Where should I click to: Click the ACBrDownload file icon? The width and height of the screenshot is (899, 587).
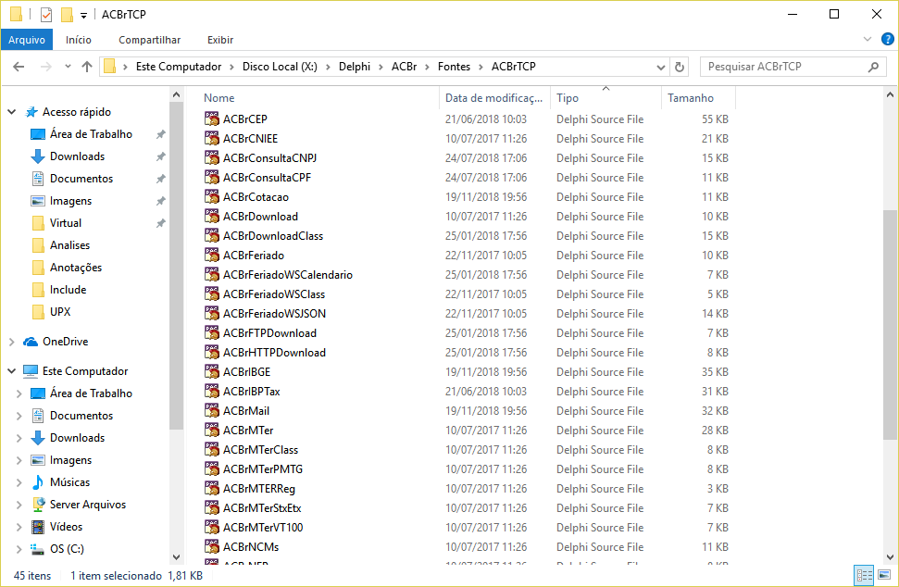point(212,216)
